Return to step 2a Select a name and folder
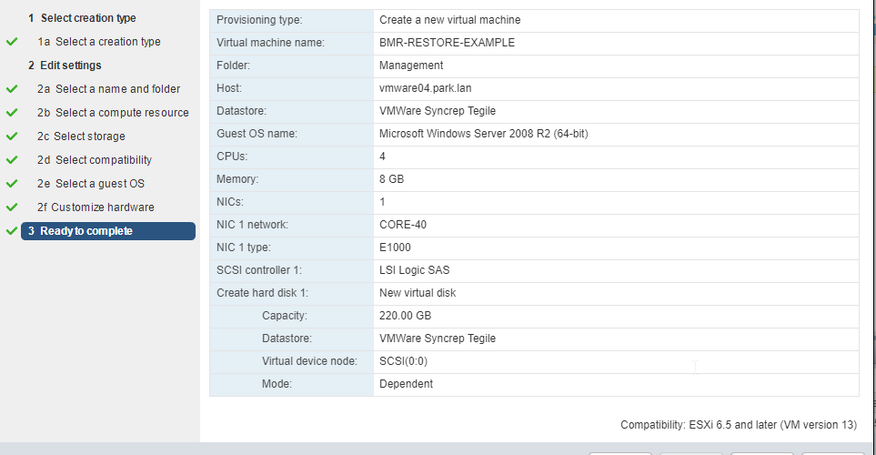Image resolution: width=876 pixels, height=455 pixels. (108, 89)
